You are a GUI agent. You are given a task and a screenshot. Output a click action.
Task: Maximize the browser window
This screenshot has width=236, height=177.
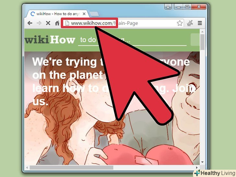(x=187, y=6)
